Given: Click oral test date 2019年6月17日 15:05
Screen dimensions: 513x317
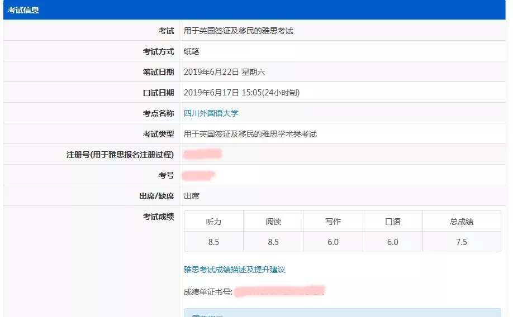Looking at the screenshot, I should point(241,93).
